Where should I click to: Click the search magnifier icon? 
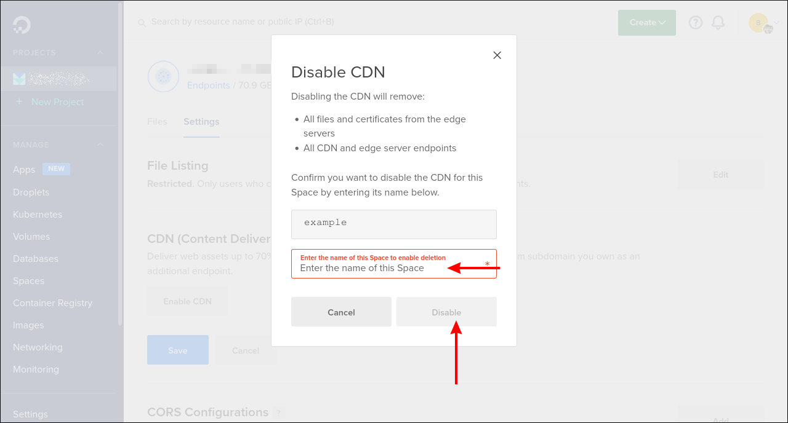[142, 22]
